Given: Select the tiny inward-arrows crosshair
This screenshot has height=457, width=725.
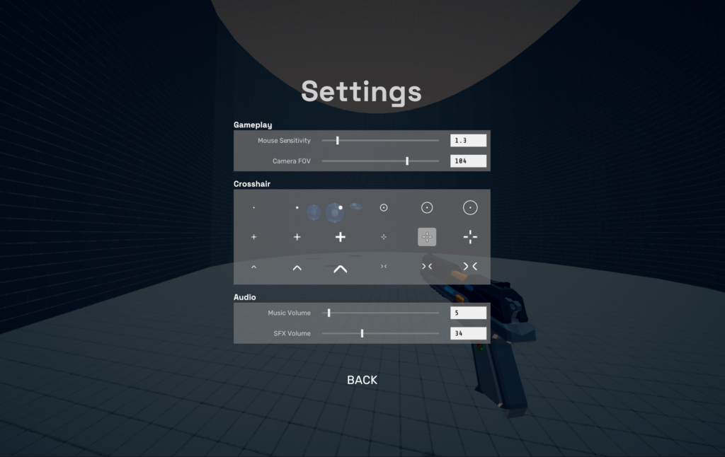Looking at the screenshot, I should [x=384, y=266].
